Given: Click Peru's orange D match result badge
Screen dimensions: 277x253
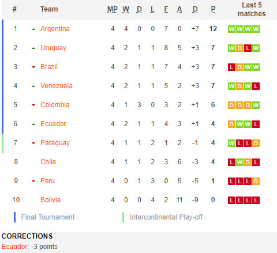Looking at the screenshot, I should [256, 181].
